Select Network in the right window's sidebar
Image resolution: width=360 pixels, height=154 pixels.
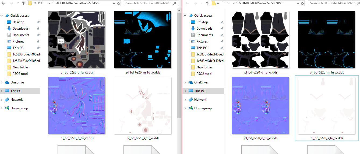(200, 100)
